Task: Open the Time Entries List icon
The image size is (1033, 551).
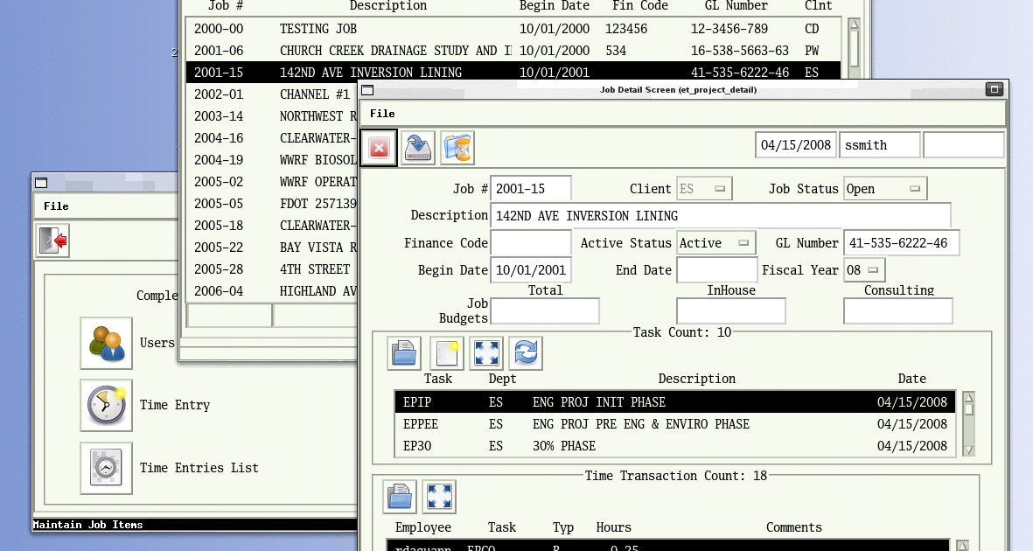Action: click(x=106, y=468)
